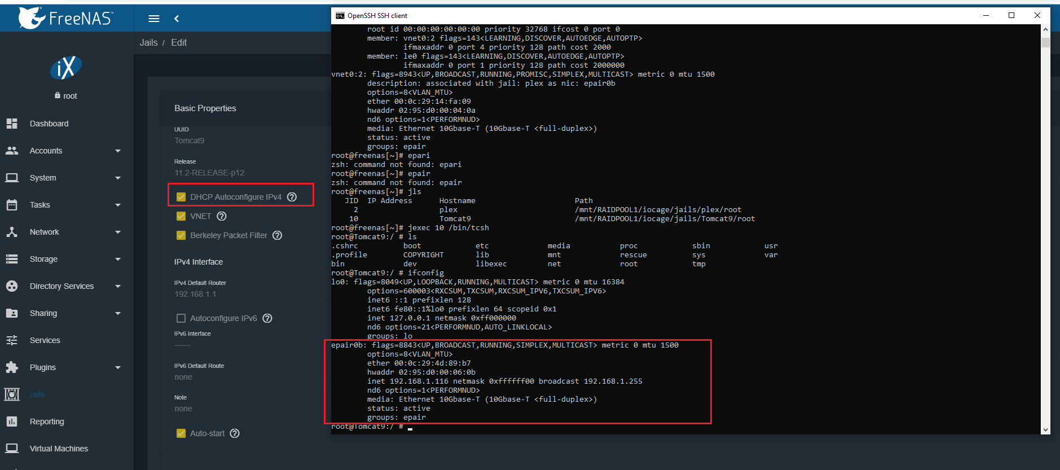Viewport: 1060px width, 470px height.
Task: Toggle Berkeley Packet Filter checkbox
Action: [181, 235]
